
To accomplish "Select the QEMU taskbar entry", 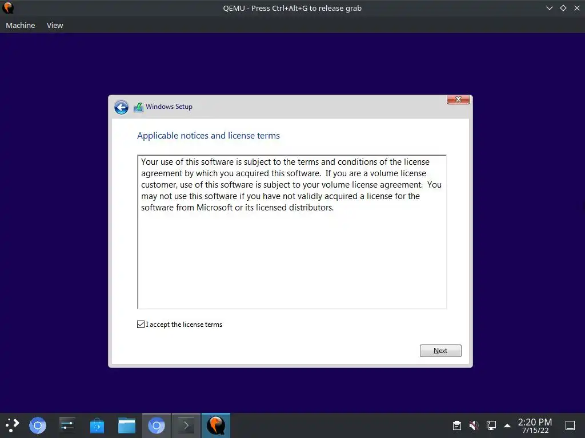I will point(216,425).
